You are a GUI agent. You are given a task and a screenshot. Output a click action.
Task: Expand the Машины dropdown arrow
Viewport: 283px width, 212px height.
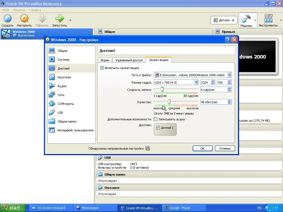click(x=255, y=20)
